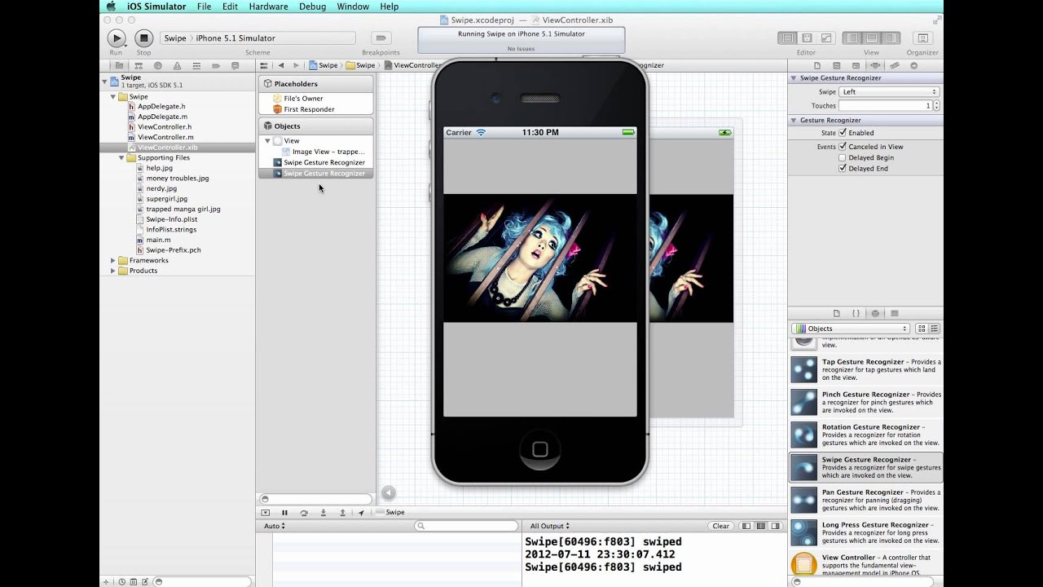The image size is (1043, 587).
Task: Open the iOS Simulator menu
Action: pos(156,7)
